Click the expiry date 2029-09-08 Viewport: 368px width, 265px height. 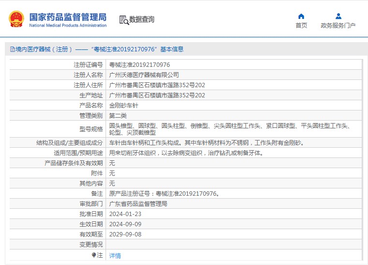pos(125,234)
